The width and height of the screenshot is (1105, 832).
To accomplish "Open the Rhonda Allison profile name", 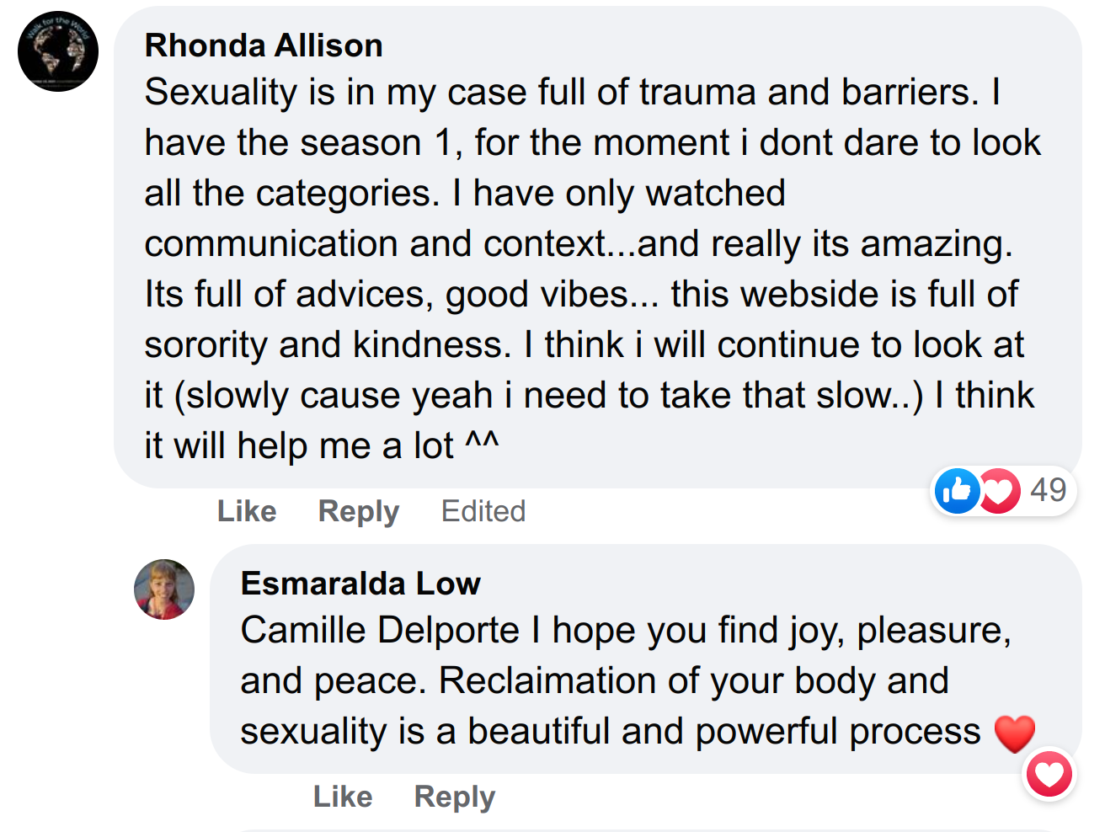I will [x=264, y=45].
